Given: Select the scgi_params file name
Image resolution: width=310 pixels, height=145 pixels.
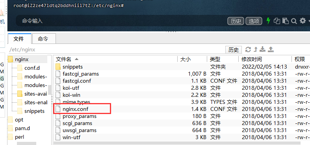Looking at the screenshot, I should 77,123.
